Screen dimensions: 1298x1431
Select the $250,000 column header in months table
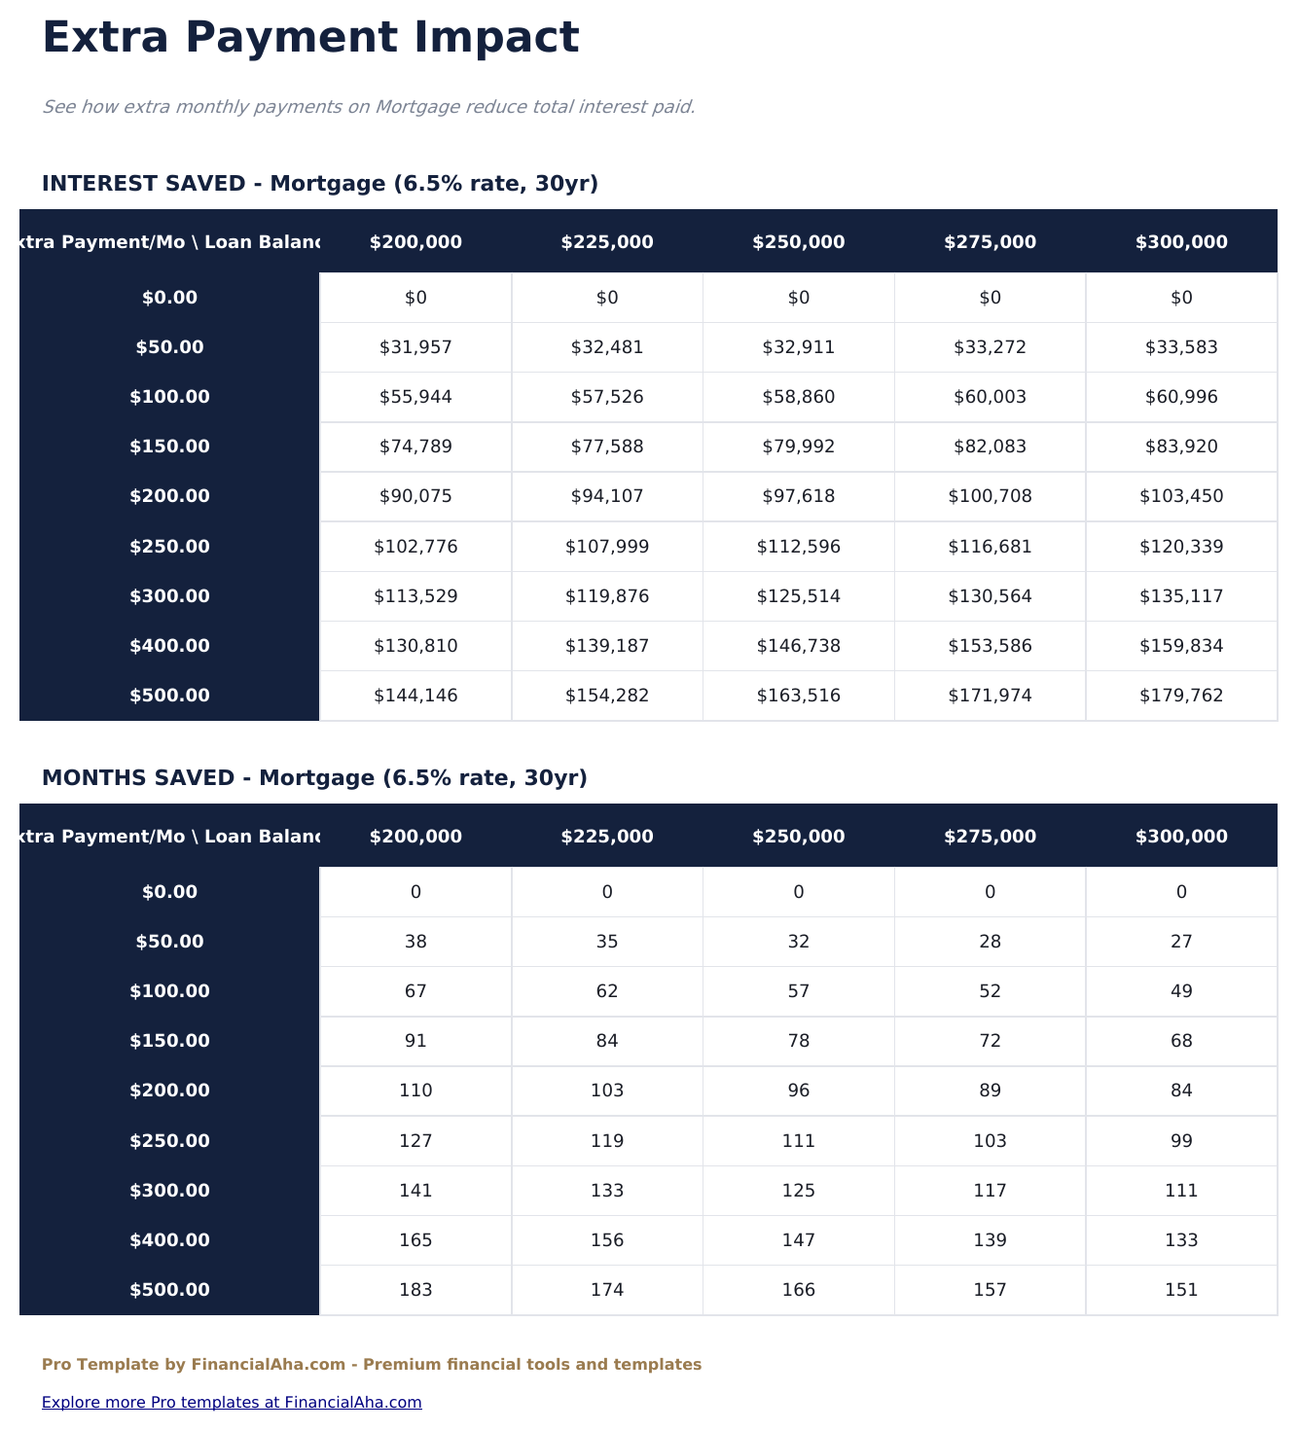[x=799, y=836]
